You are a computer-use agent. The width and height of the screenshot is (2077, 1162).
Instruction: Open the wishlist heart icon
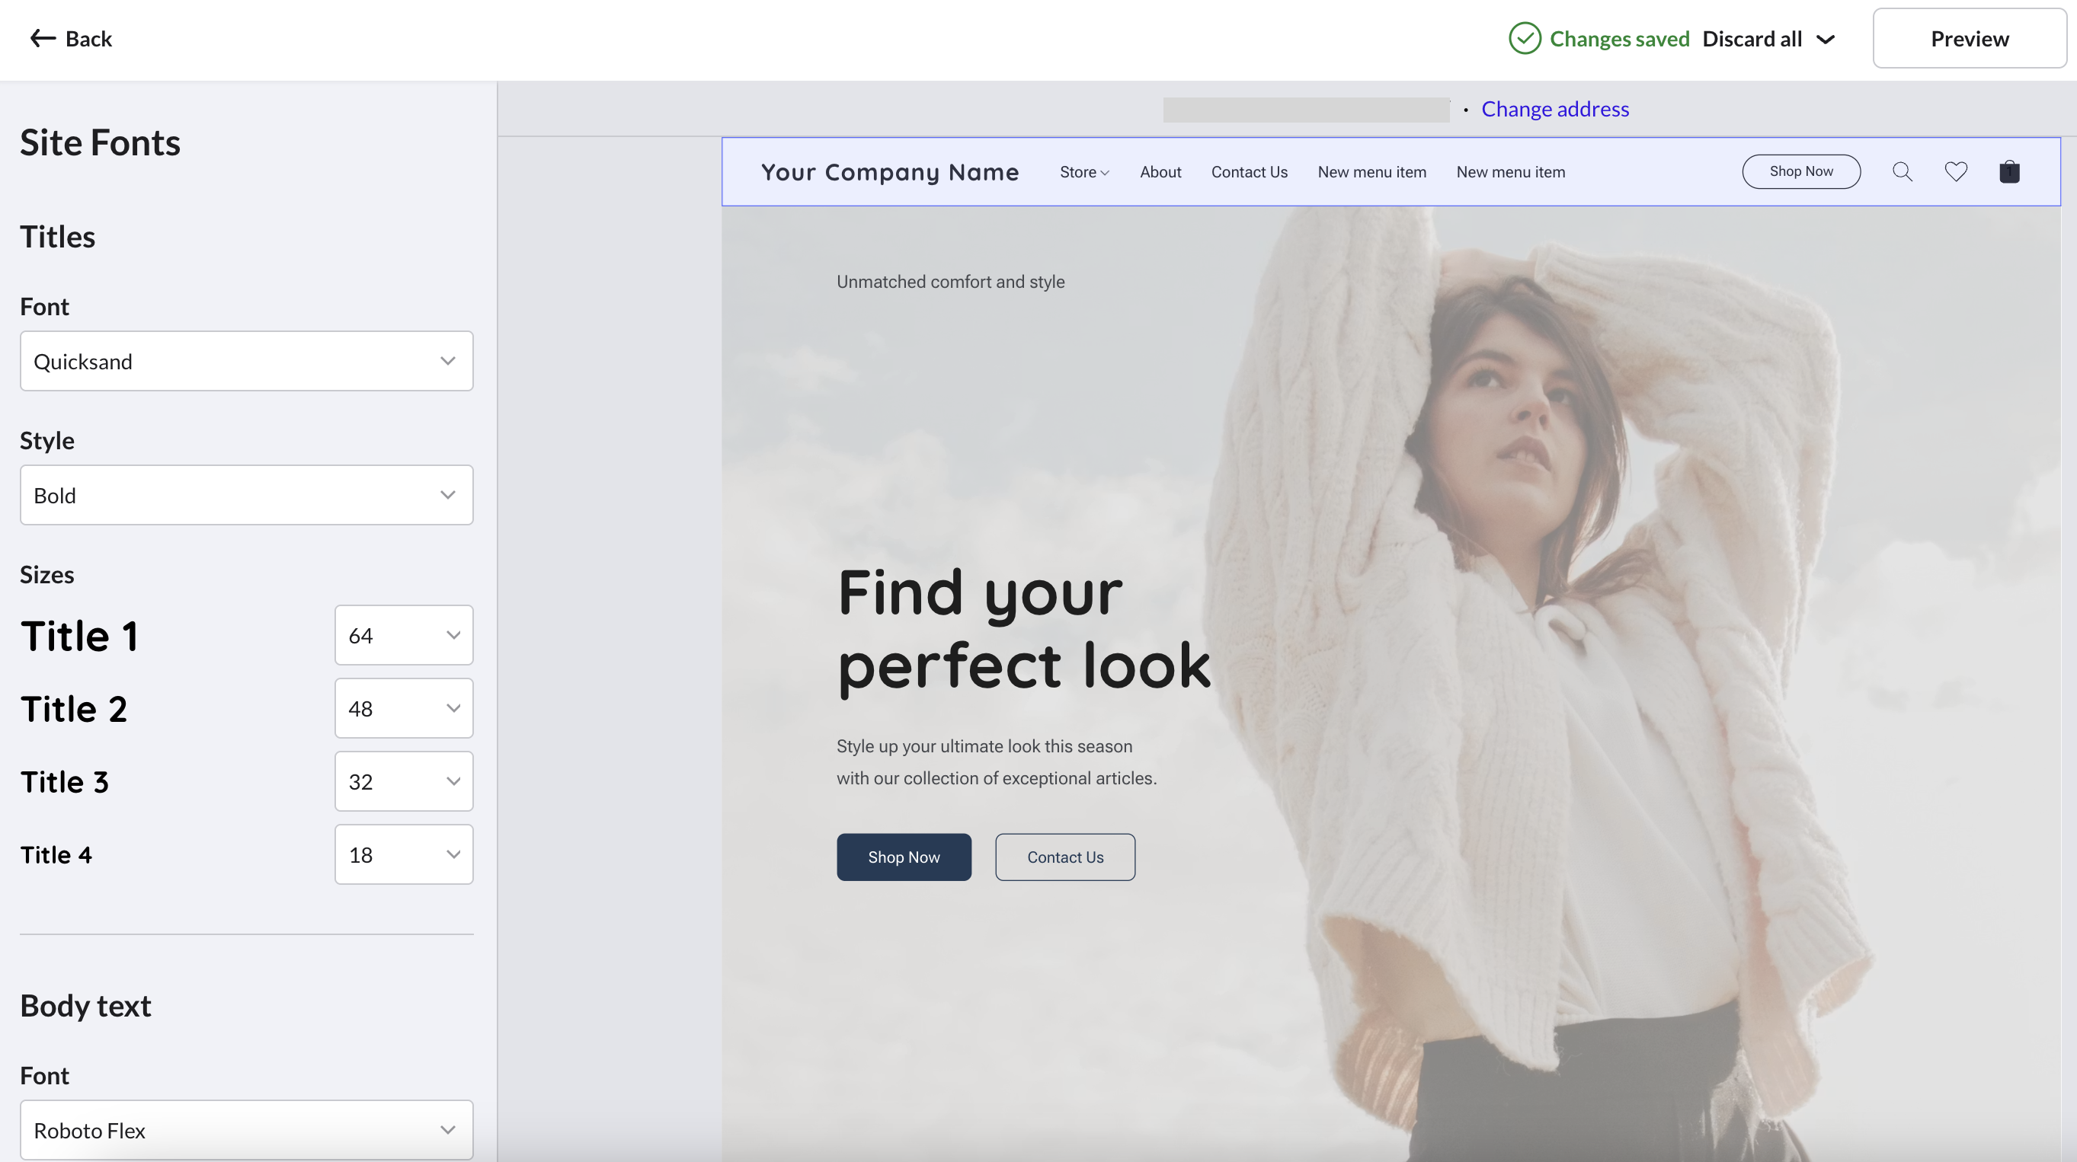[1956, 171]
